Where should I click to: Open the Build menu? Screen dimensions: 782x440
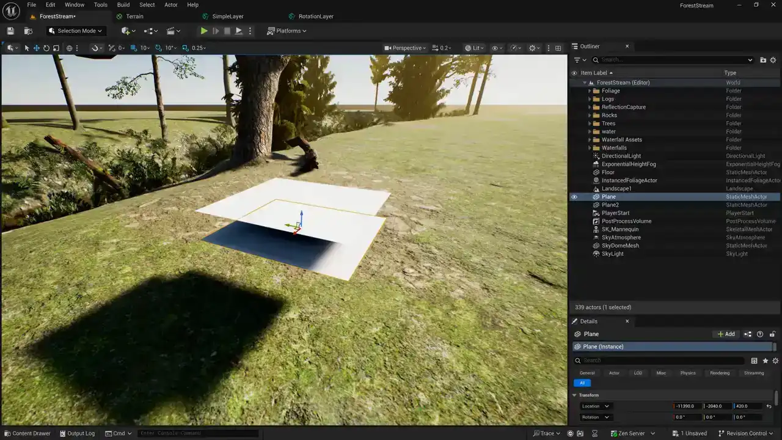click(x=123, y=5)
